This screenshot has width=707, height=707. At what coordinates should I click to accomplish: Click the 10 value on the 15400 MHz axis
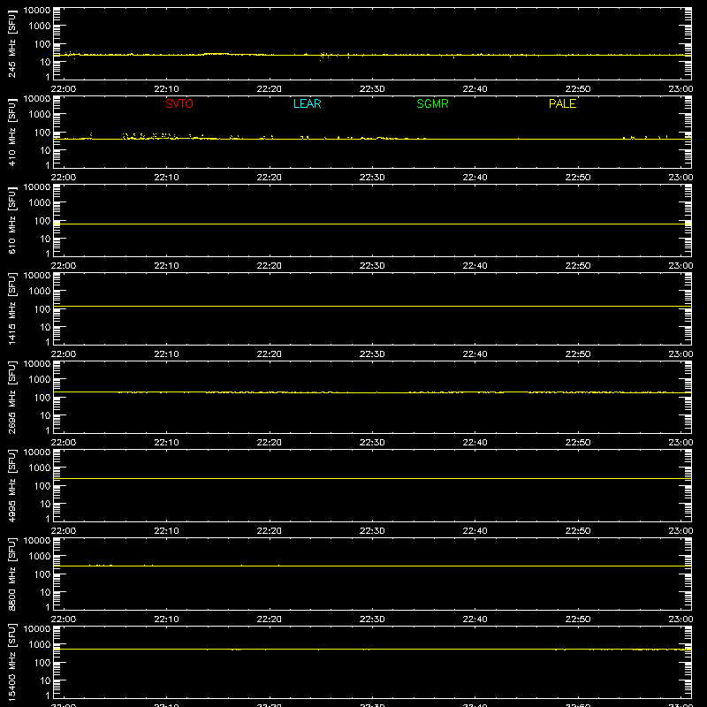pos(45,680)
